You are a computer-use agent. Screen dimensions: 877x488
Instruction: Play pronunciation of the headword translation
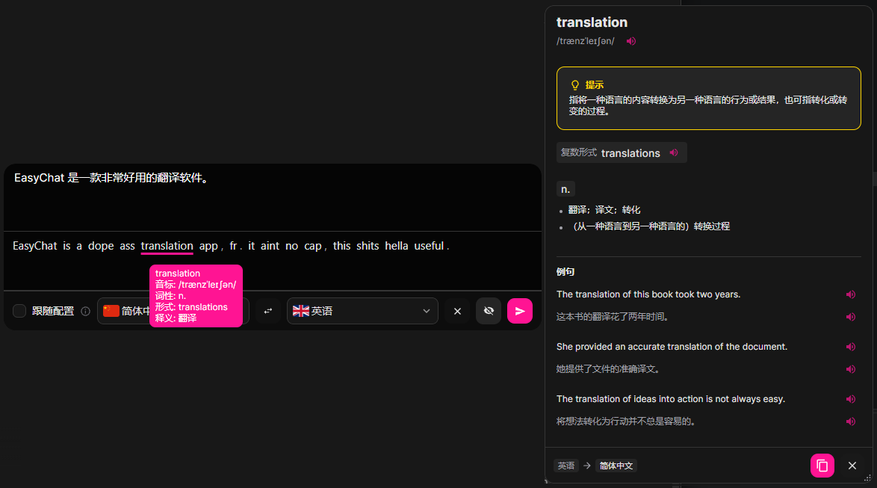point(631,41)
